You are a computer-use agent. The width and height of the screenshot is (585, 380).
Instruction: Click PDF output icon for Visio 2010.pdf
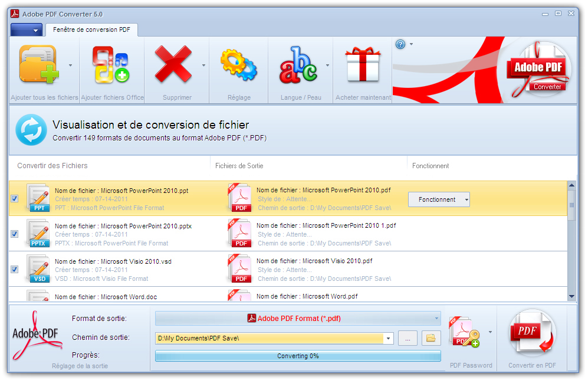tap(239, 268)
